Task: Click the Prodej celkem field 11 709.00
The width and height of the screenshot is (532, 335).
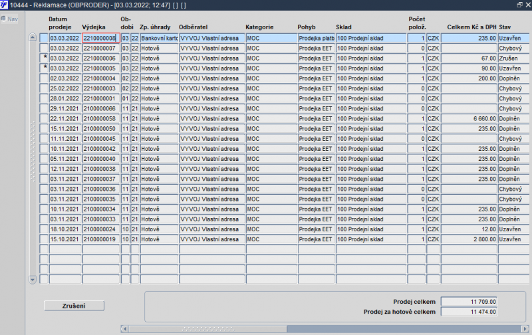Action: tap(469, 301)
